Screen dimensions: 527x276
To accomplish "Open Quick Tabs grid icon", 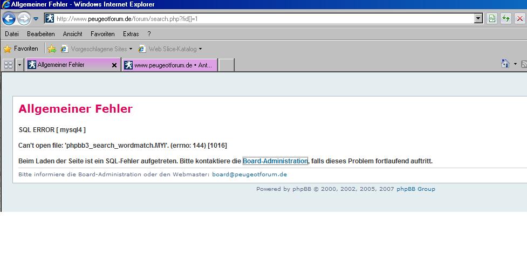I will tap(8, 65).
